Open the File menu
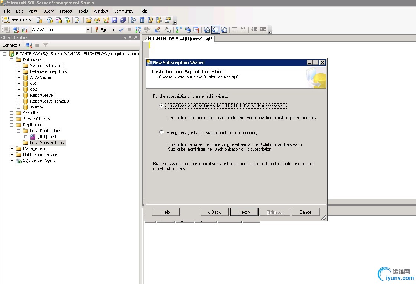 [7, 11]
